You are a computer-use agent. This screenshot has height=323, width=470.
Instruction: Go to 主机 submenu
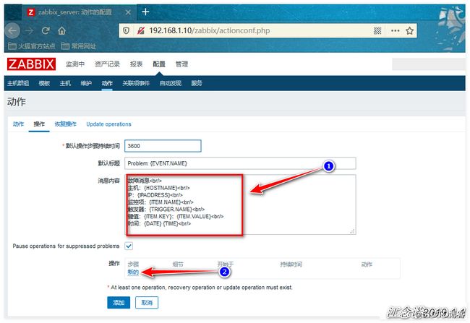(65, 83)
